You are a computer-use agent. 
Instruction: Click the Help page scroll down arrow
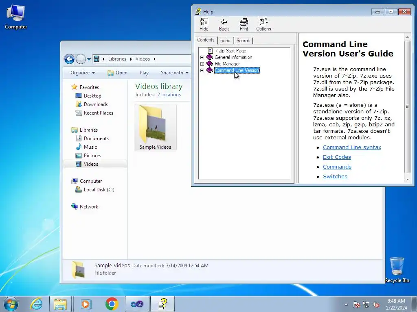407,180
